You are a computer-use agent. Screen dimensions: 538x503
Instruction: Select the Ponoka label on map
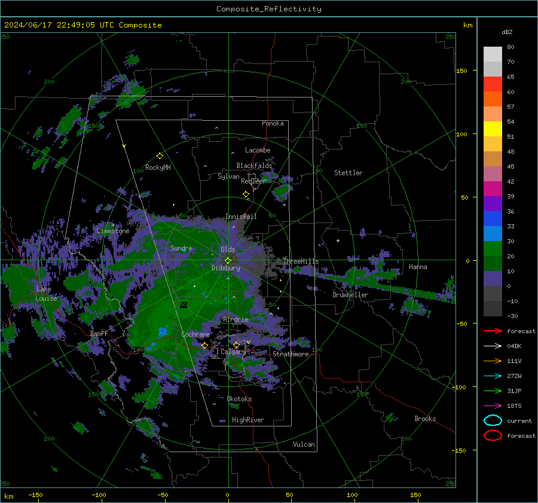(x=273, y=123)
